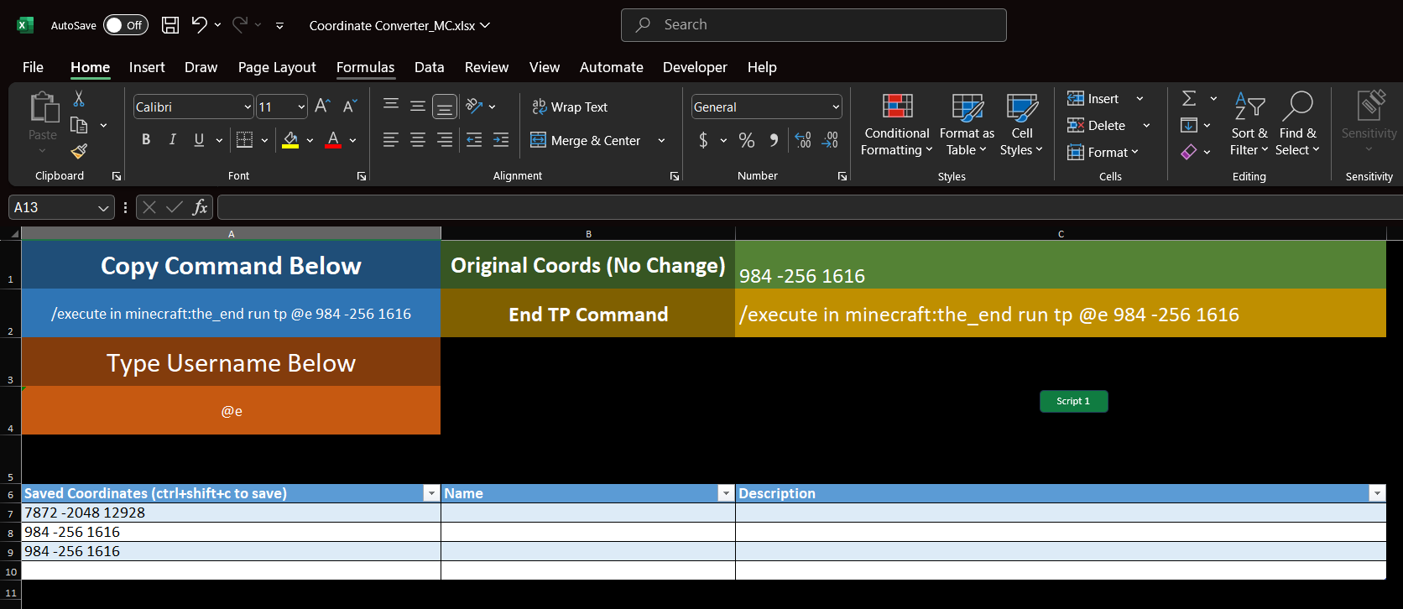Click the Center text alignment icon
Image resolution: width=1403 pixels, height=609 pixels.
[x=418, y=140]
